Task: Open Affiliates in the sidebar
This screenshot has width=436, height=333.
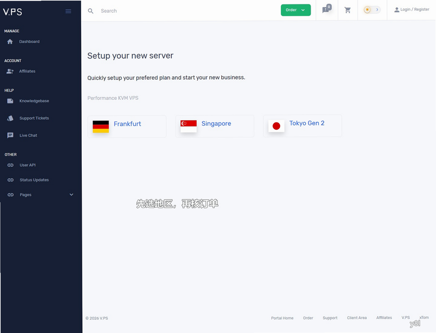Action: pyautogui.click(x=27, y=71)
